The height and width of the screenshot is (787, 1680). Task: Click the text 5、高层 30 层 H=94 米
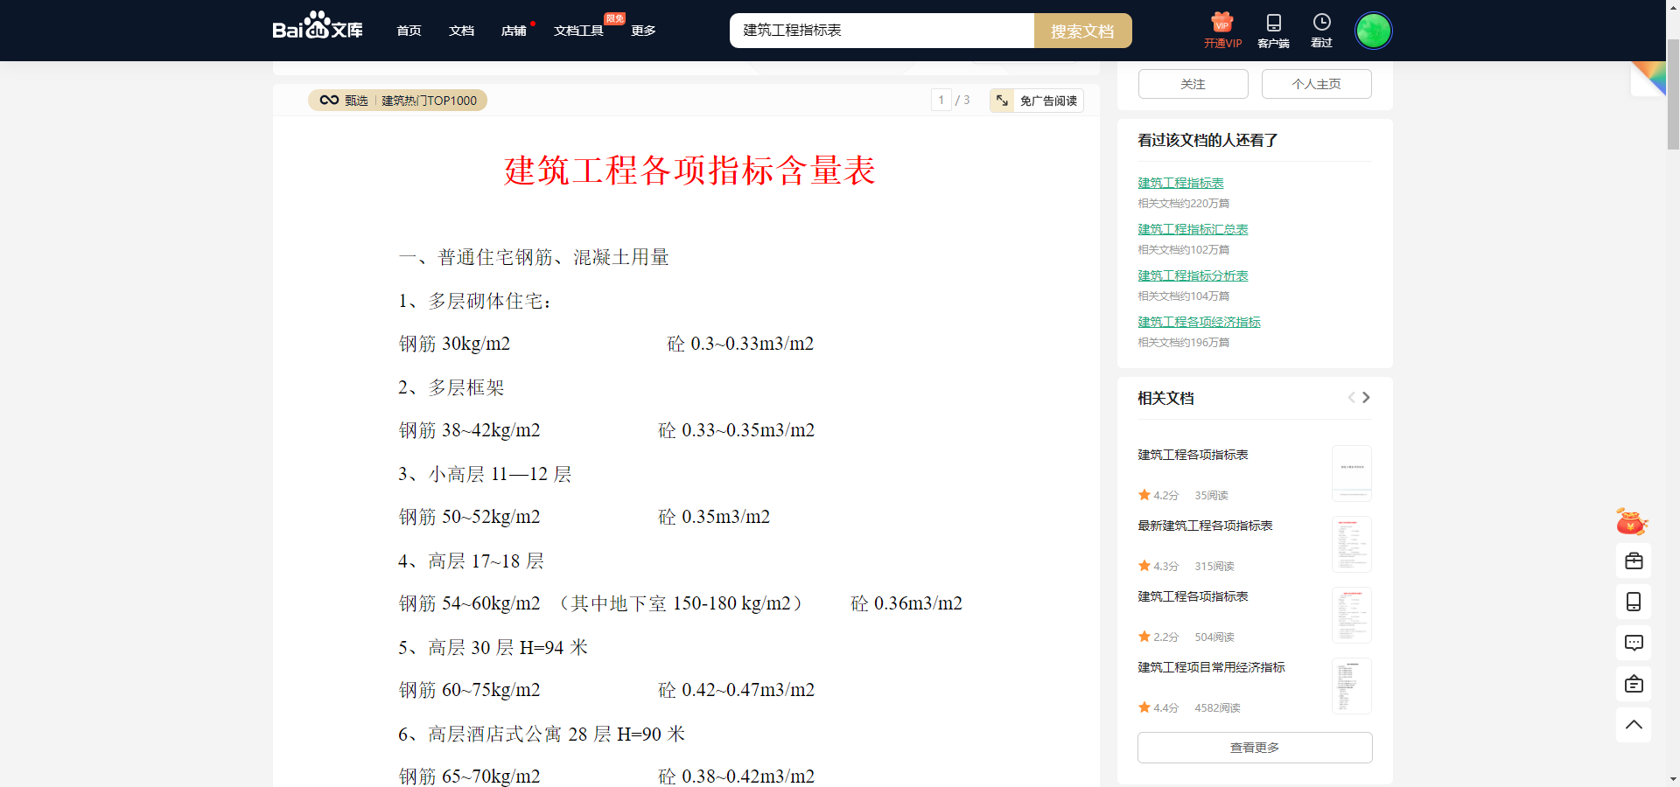point(493,647)
